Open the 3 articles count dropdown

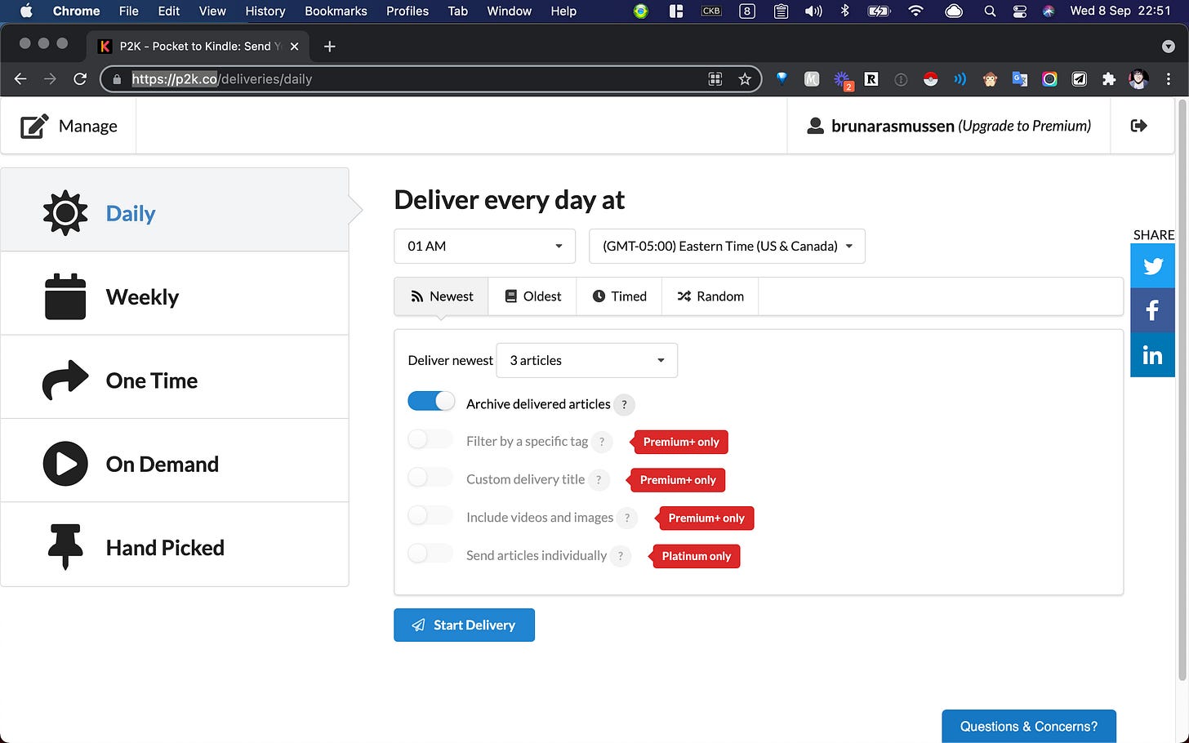[587, 360]
